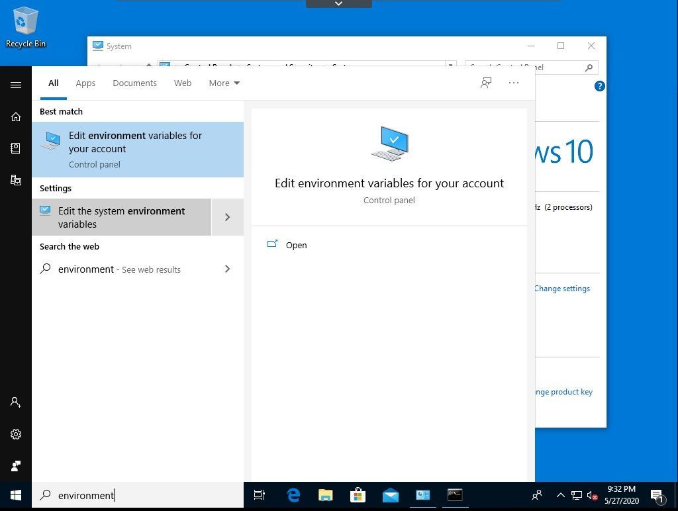Open Task View on the taskbar
The width and height of the screenshot is (678, 511).
pos(260,495)
